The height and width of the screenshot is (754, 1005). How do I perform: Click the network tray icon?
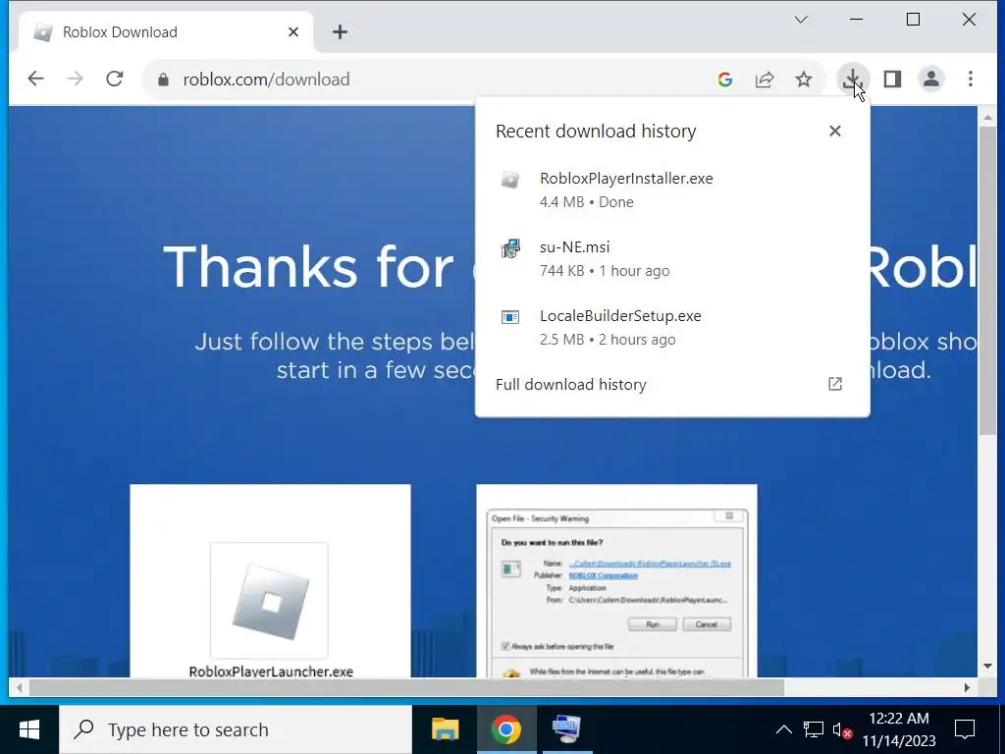point(813,729)
